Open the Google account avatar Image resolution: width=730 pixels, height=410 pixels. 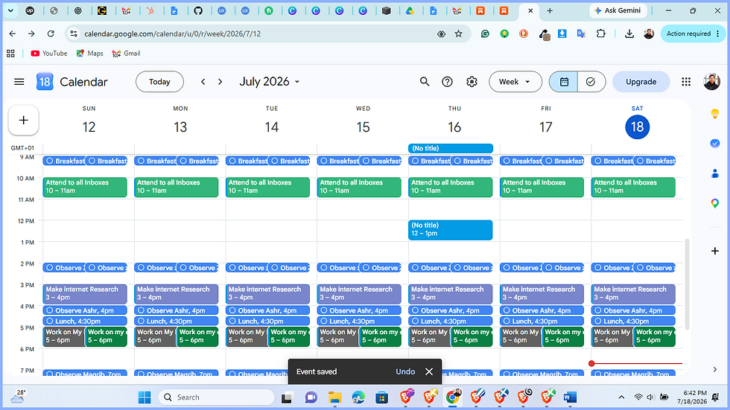click(x=711, y=82)
